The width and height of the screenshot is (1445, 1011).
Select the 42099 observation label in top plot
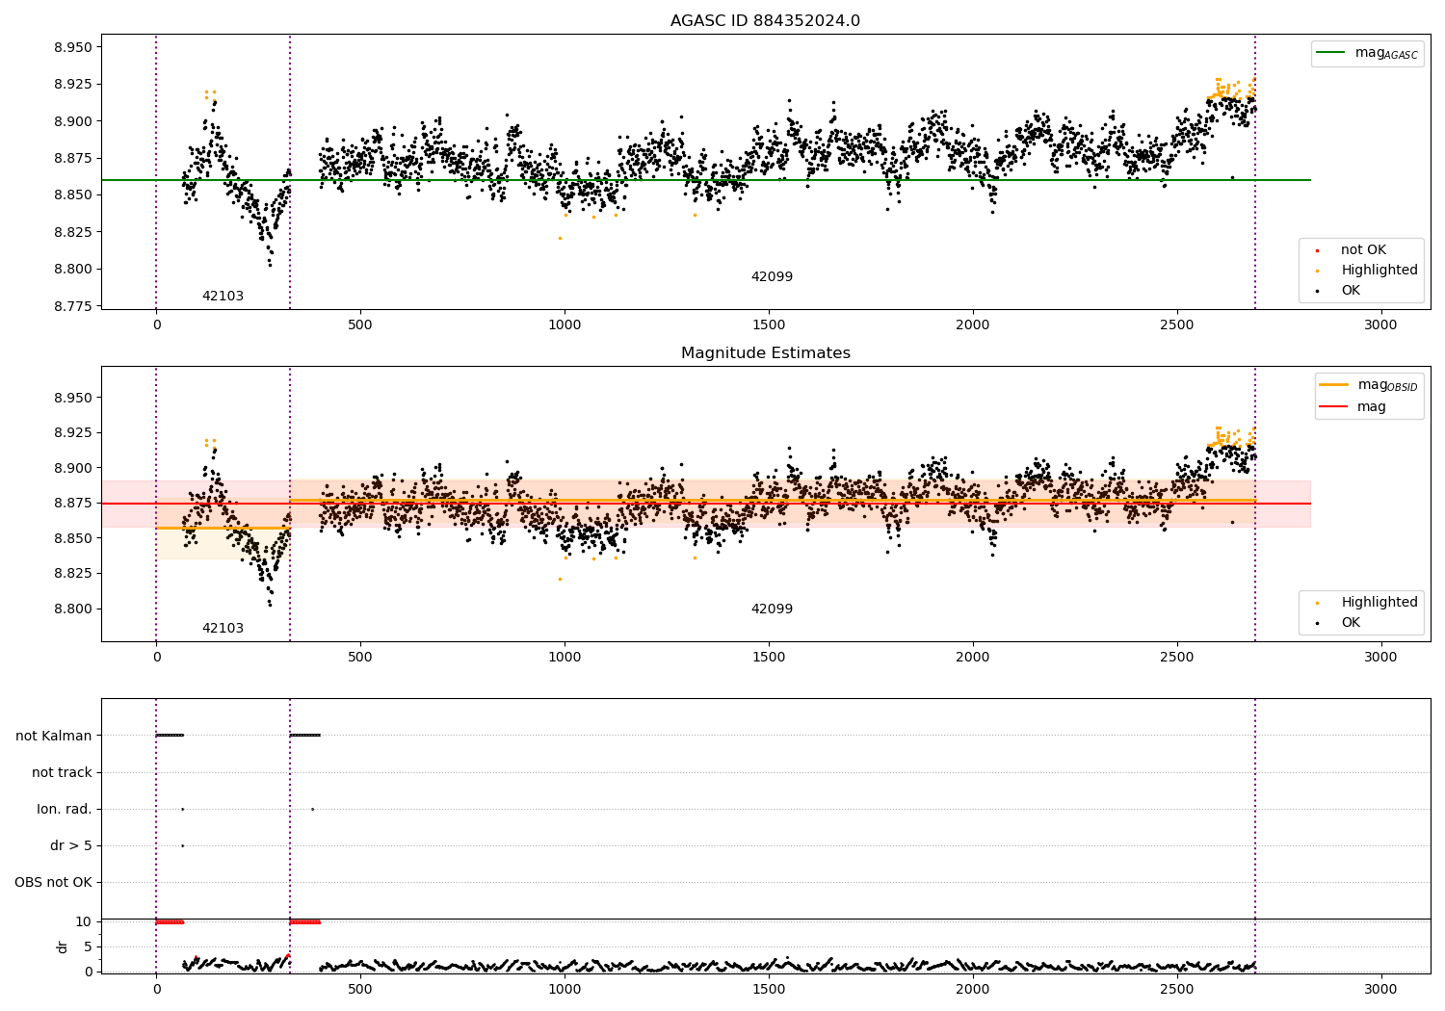point(772,277)
